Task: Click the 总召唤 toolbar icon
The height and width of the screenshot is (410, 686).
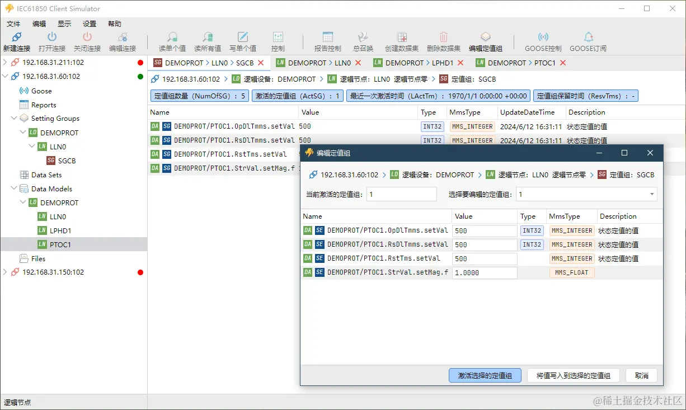Action: 363,37
